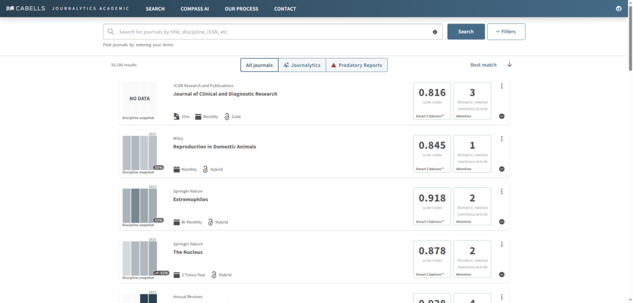Open three-dot menu for Extremophiles
This screenshot has height=303, width=633.
[x=501, y=192]
